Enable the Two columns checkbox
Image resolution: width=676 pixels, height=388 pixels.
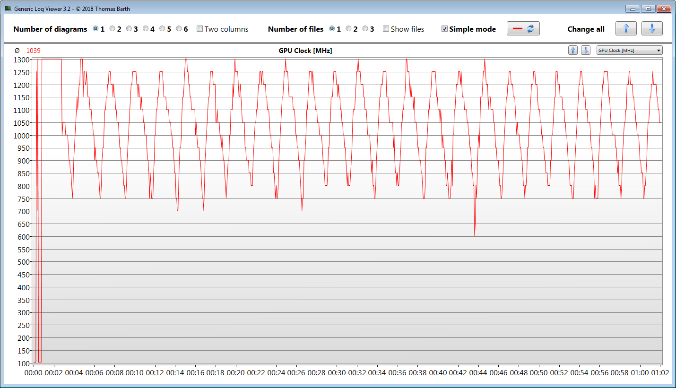tap(200, 29)
